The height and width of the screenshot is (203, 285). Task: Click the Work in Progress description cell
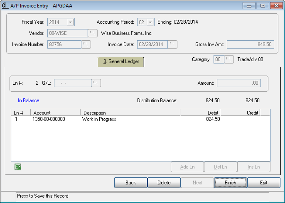pyautogui.click(x=99, y=119)
